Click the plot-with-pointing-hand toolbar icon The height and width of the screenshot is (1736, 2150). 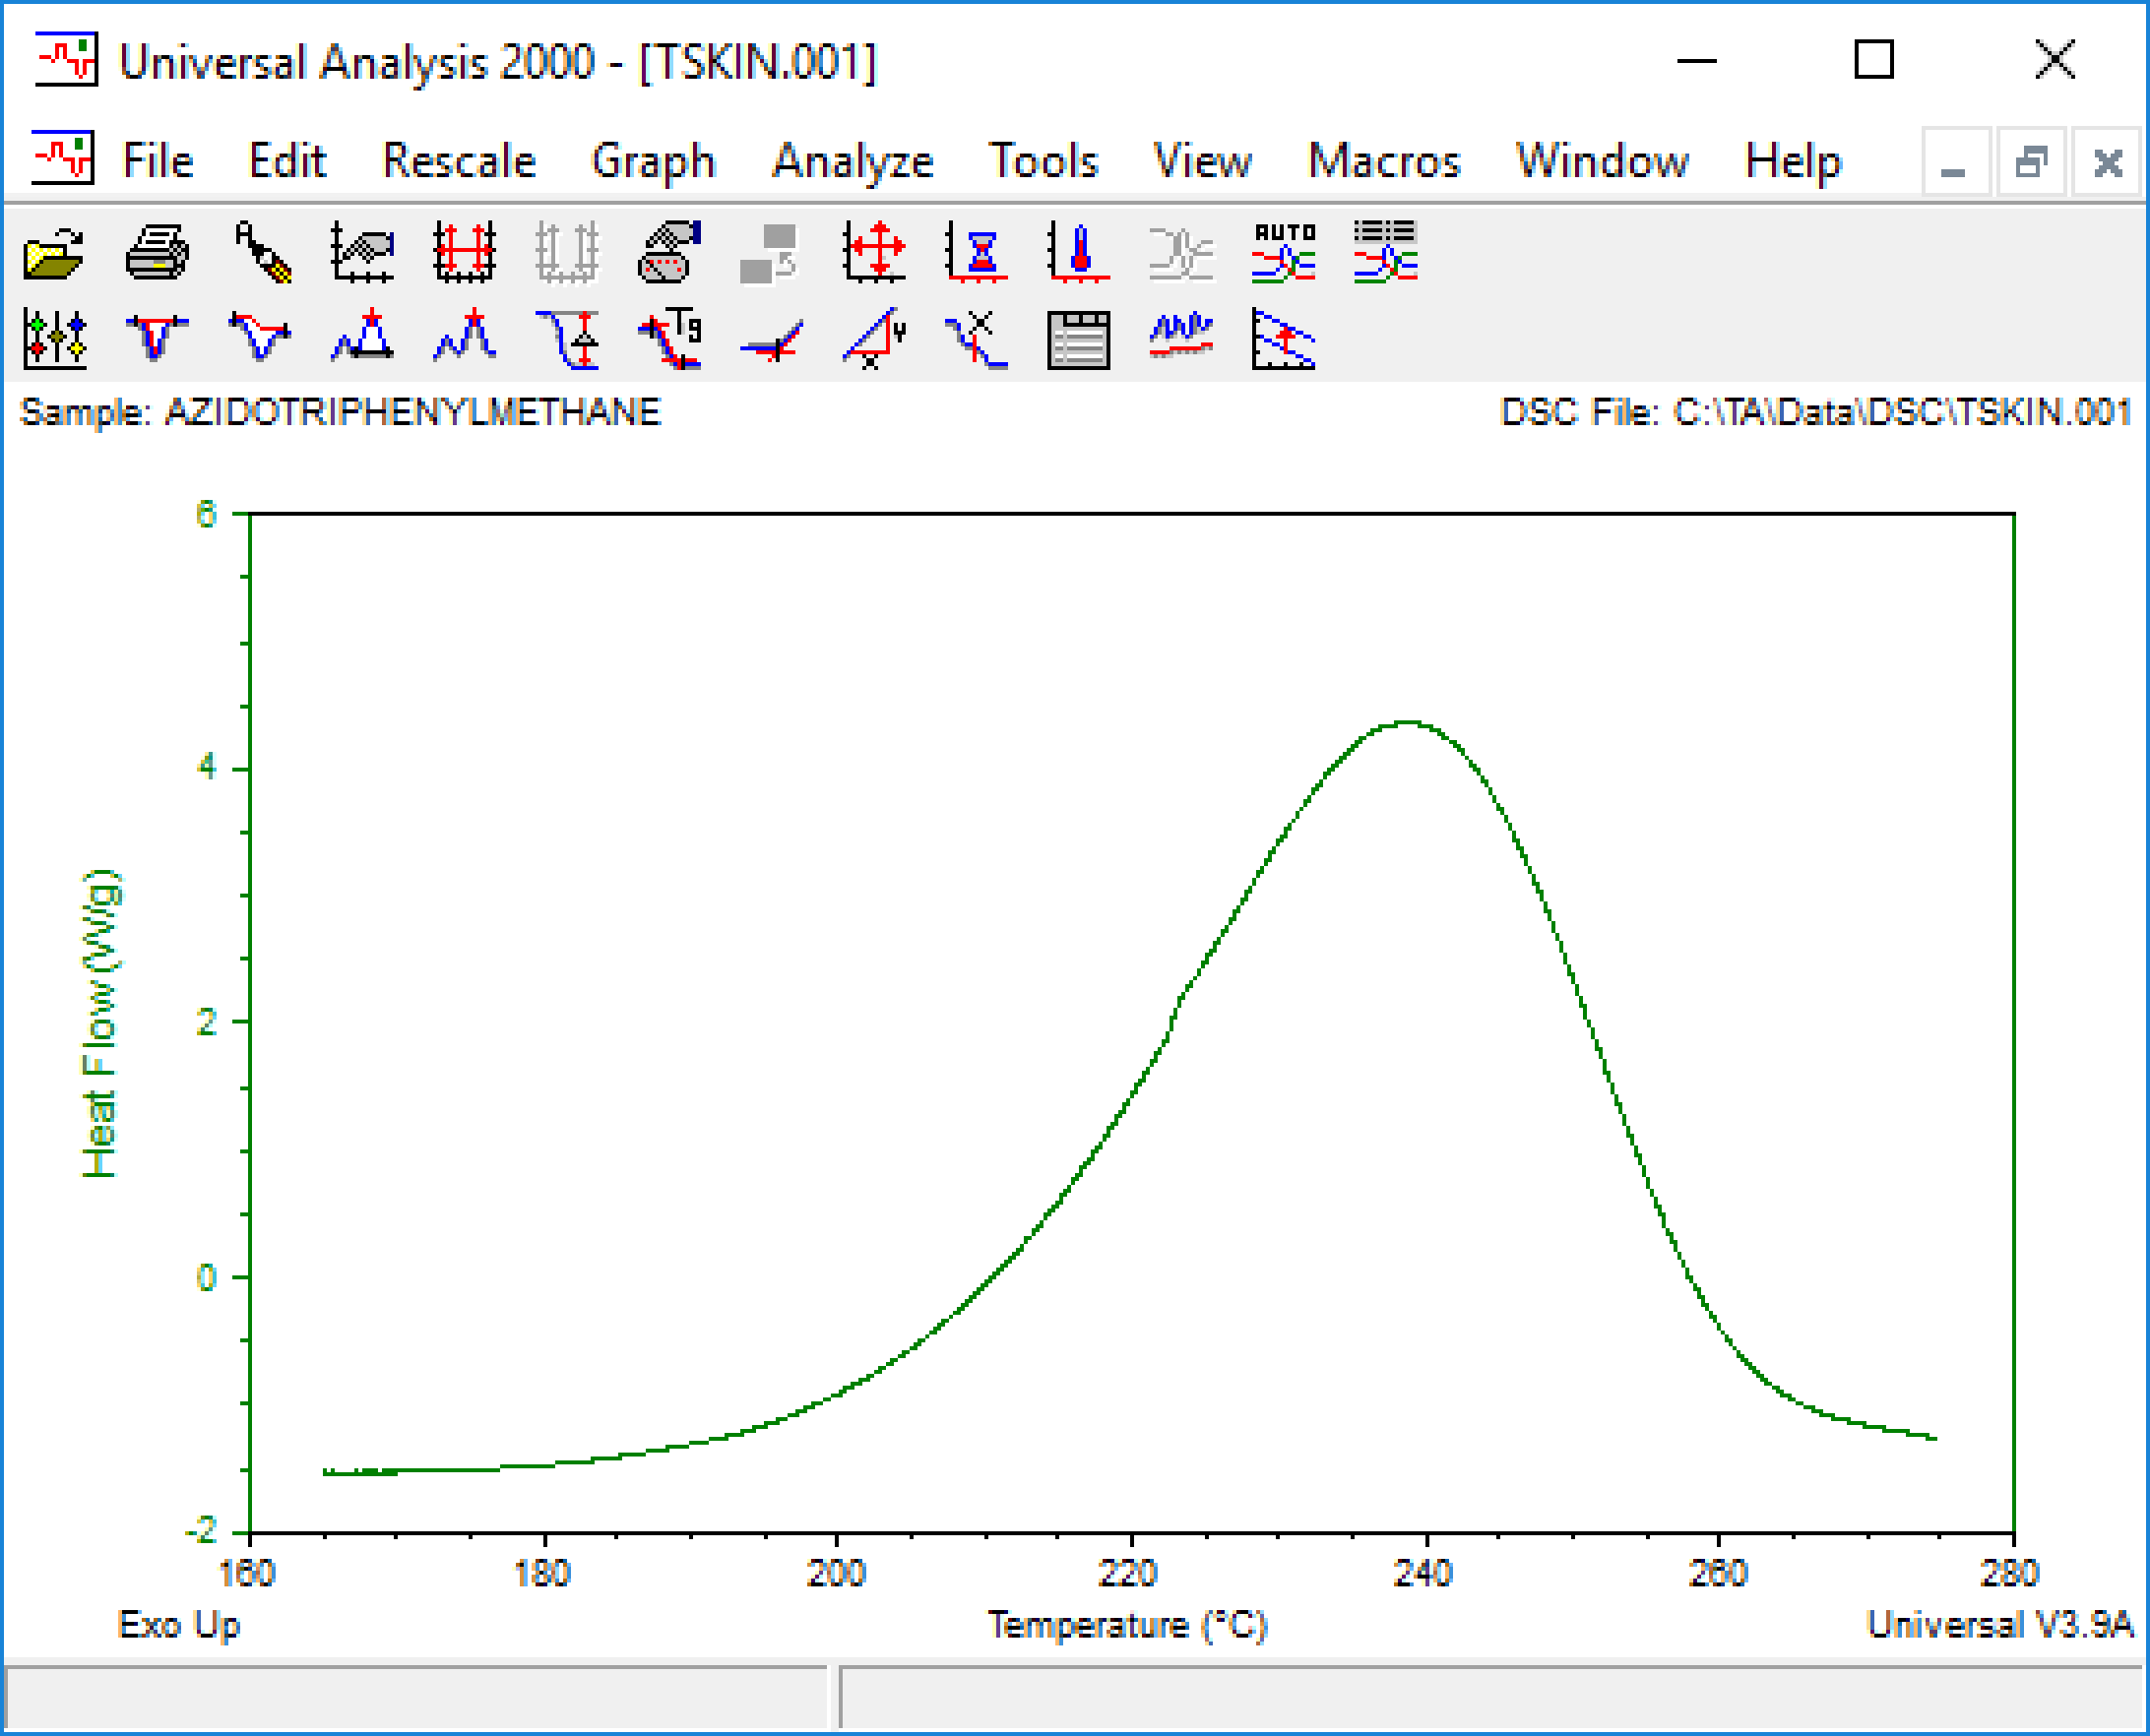click(669, 251)
